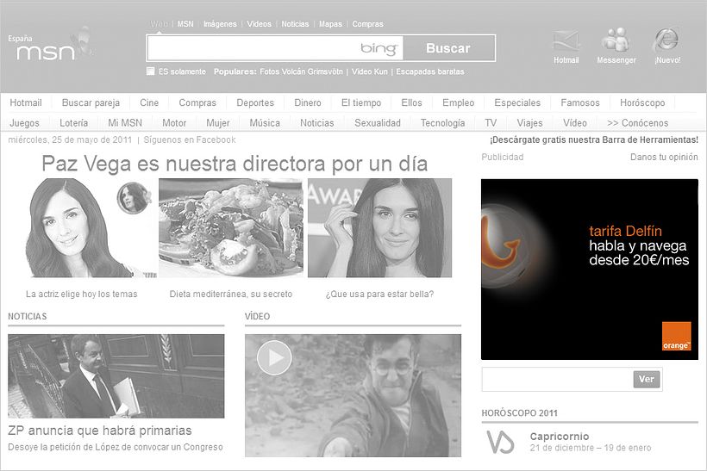
Task: Open Mi MSN section
Action: click(125, 123)
